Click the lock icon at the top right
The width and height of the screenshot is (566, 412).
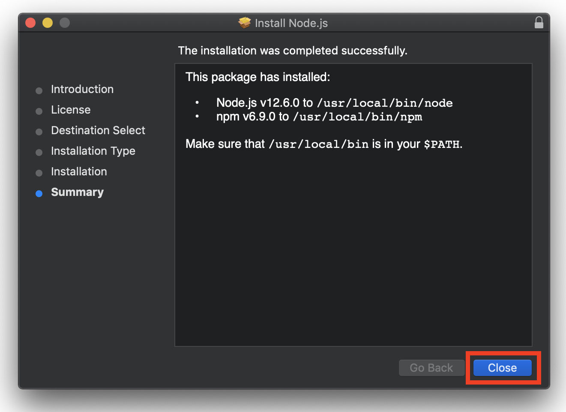pos(539,23)
